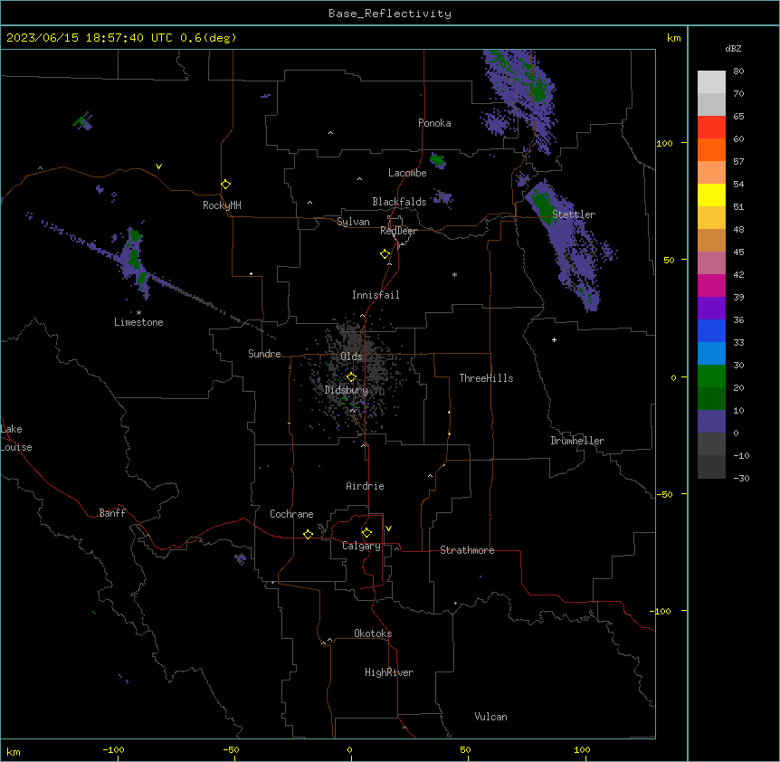
Task: Click the Ponoka city label
Action: (x=434, y=123)
